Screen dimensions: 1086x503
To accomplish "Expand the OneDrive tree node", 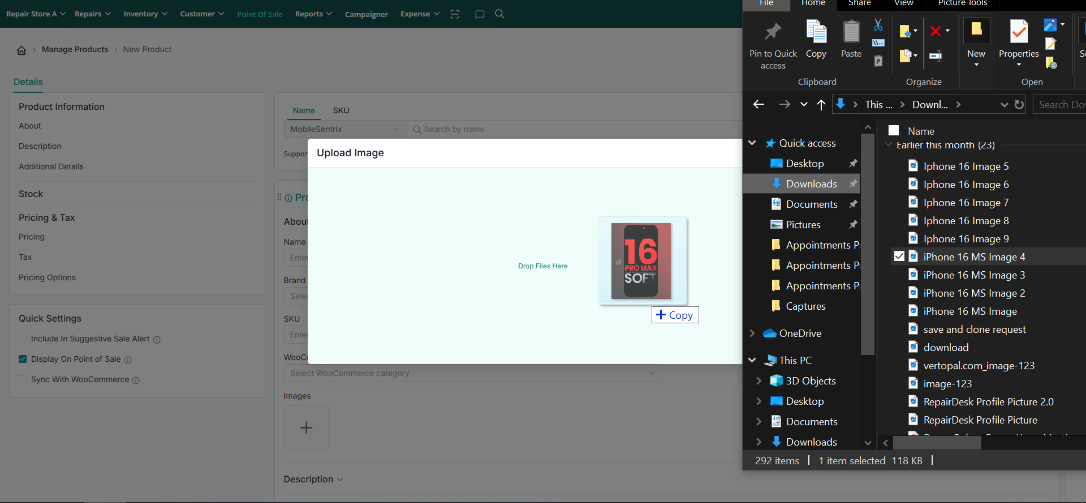I will (x=752, y=333).
